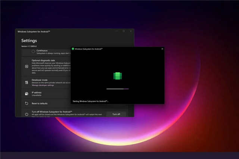Click green Android subsystem logo in splash
Image resolution: width=239 pixels, height=159 pixels.
coord(118,76)
